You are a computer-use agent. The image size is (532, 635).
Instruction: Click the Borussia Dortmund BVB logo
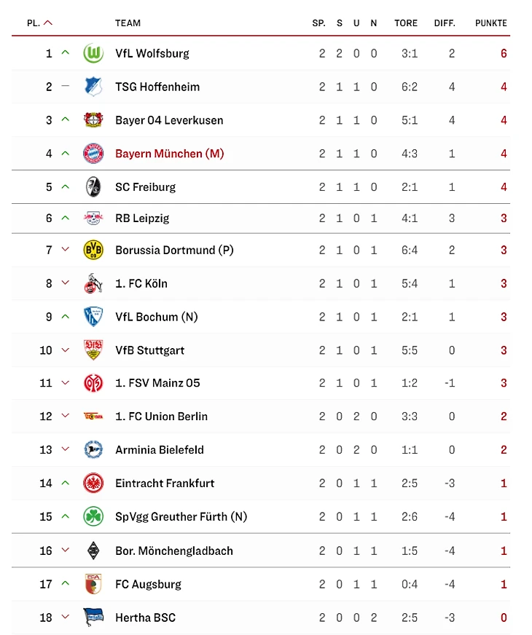click(93, 250)
